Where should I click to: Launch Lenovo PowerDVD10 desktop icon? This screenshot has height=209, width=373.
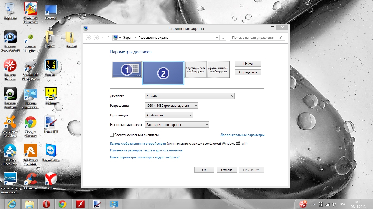click(10, 41)
